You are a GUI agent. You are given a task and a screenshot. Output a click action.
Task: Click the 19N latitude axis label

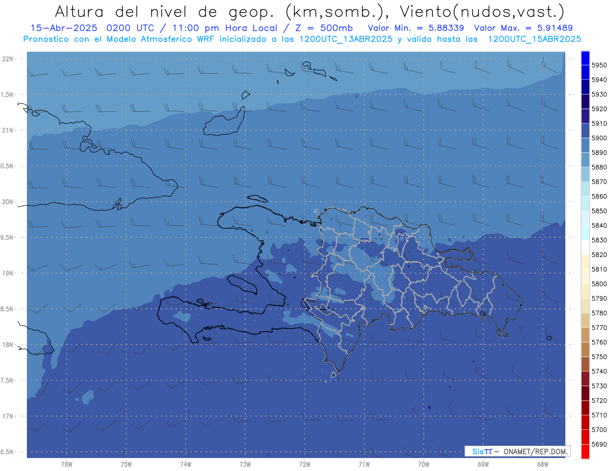[8, 273]
